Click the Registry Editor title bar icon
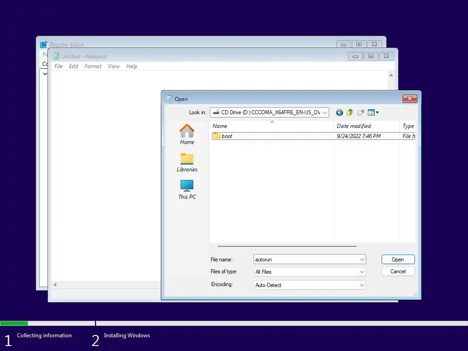 click(43, 44)
